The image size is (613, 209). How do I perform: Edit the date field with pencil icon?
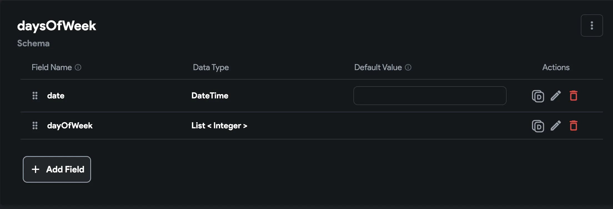tap(556, 96)
